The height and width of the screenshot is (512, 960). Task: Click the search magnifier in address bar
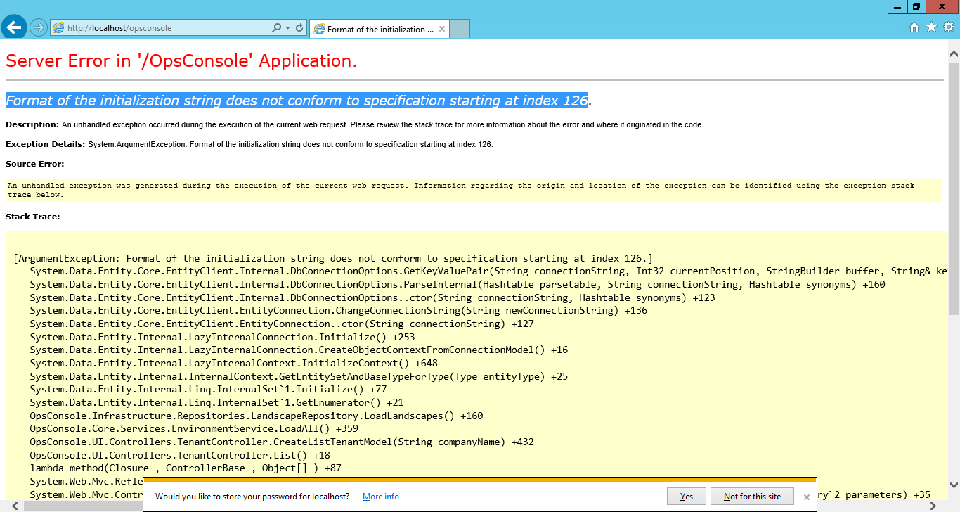(277, 28)
